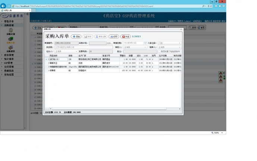Toggle the 检验报告书 checkbox
This screenshot has height=161, width=257.
point(159,52)
